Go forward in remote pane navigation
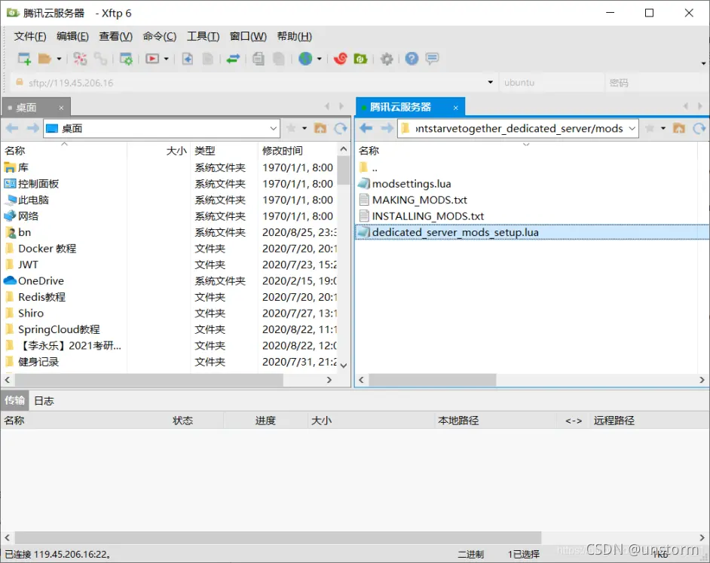 387,128
